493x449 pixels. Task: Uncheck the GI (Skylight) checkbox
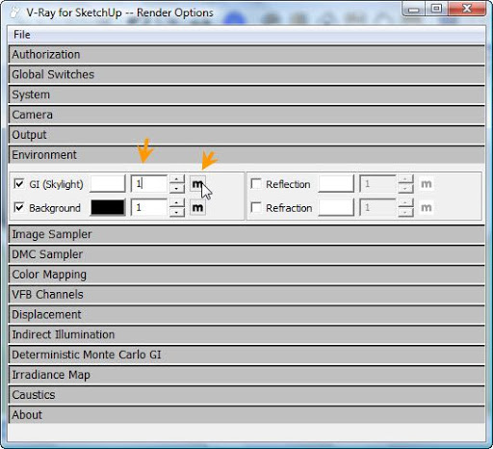tap(19, 184)
